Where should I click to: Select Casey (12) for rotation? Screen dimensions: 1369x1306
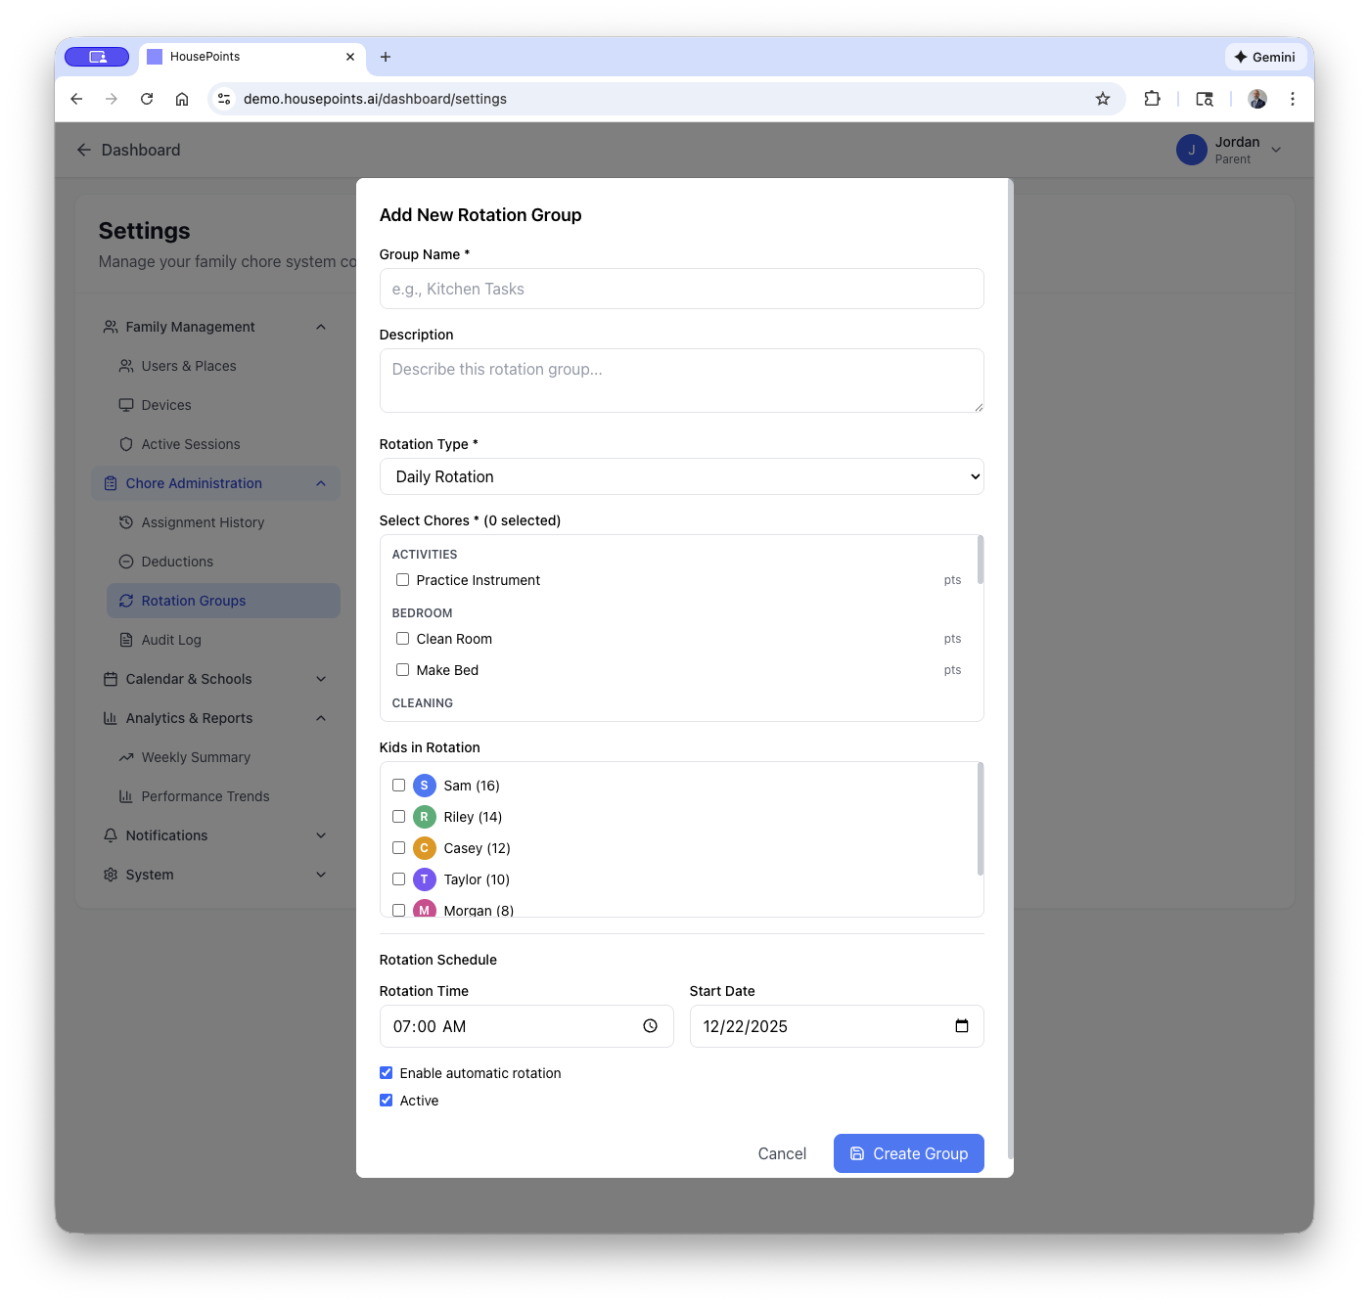pos(398,848)
